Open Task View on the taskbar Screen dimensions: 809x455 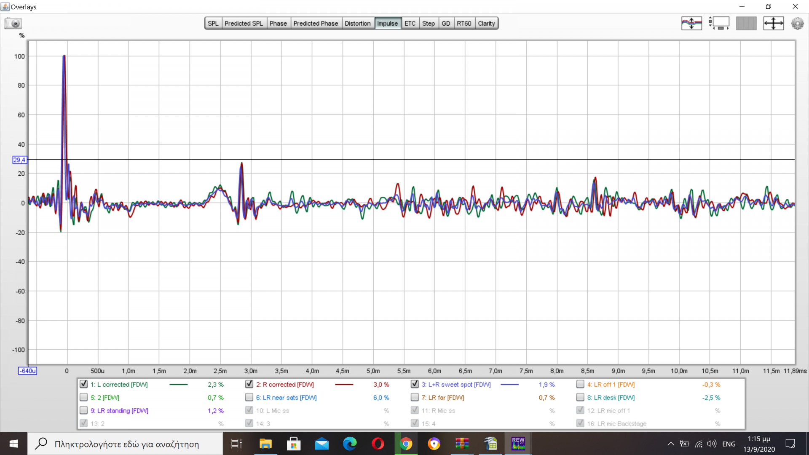pyautogui.click(x=237, y=444)
